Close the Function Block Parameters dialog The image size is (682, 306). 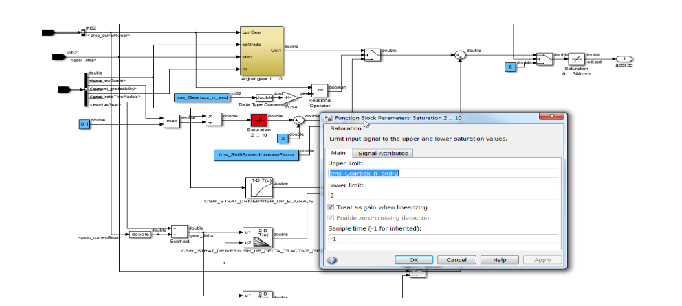pos(551,117)
